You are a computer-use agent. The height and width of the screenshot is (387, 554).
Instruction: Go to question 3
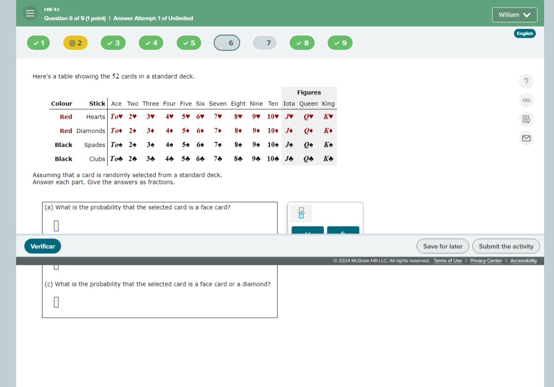(113, 43)
